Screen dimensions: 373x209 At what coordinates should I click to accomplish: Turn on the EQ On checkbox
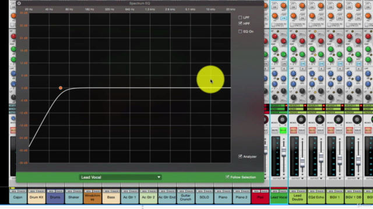pos(240,31)
